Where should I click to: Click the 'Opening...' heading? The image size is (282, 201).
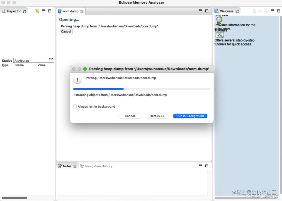tap(69, 19)
